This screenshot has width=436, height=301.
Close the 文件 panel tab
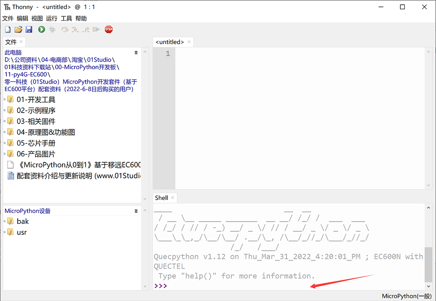pyautogui.click(x=21, y=42)
